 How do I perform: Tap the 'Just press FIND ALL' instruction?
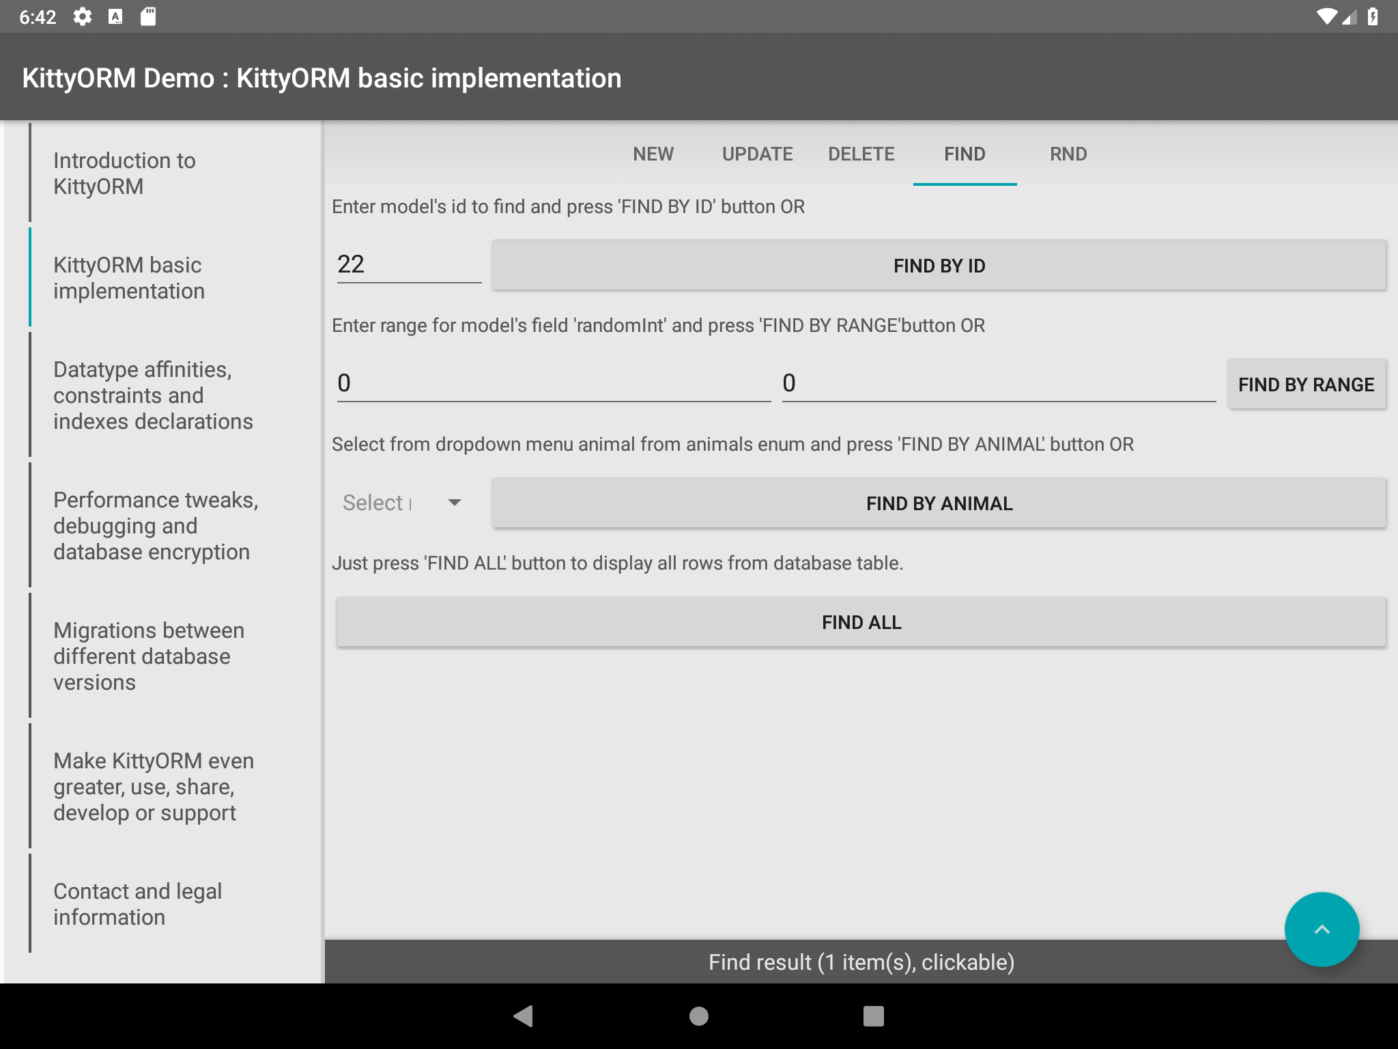pos(617,563)
